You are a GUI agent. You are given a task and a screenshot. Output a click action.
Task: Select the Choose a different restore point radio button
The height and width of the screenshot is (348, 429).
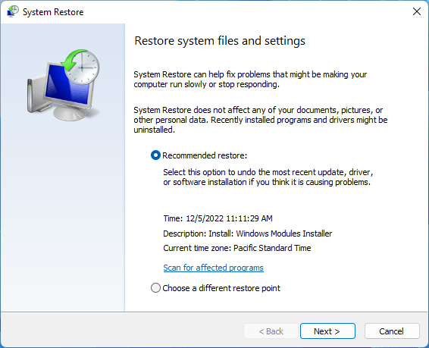pyautogui.click(x=155, y=288)
